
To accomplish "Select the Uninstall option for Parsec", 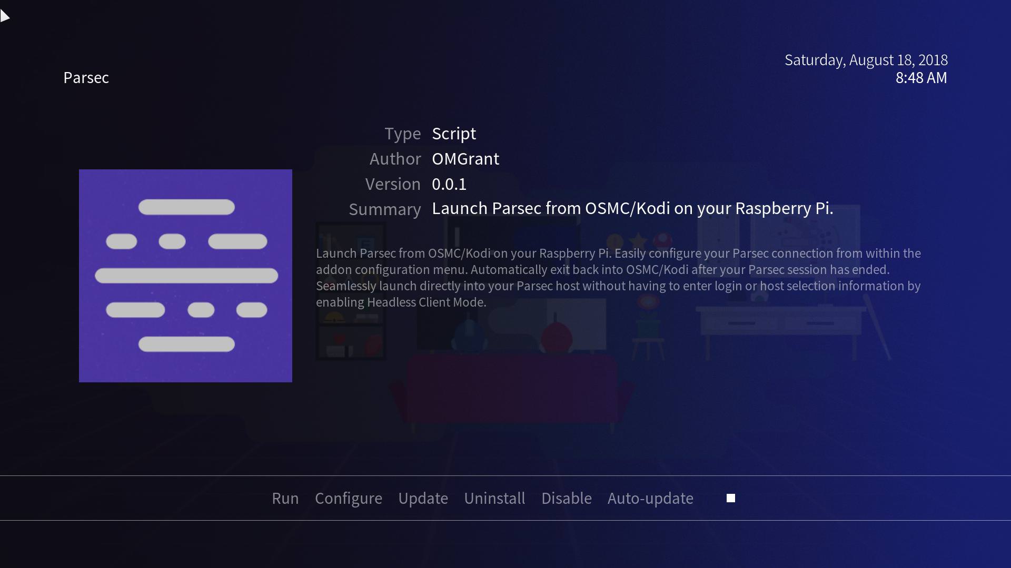I will click(x=494, y=497).
